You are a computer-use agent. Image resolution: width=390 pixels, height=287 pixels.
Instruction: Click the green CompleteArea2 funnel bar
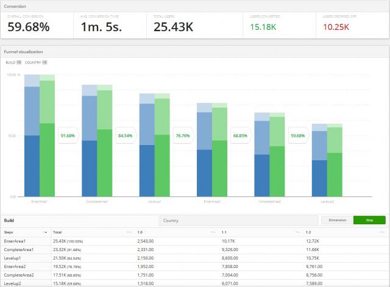tap(277, 171)
